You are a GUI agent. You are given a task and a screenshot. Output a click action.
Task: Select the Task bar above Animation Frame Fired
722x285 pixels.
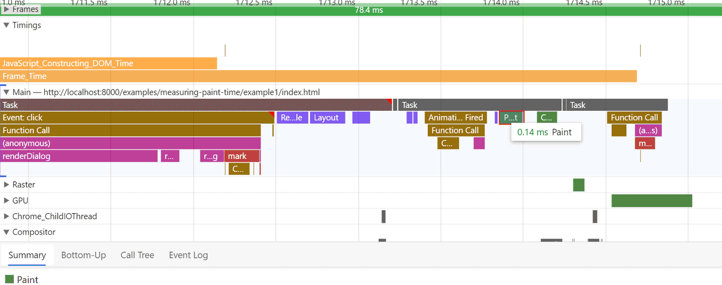pos(480,105)
